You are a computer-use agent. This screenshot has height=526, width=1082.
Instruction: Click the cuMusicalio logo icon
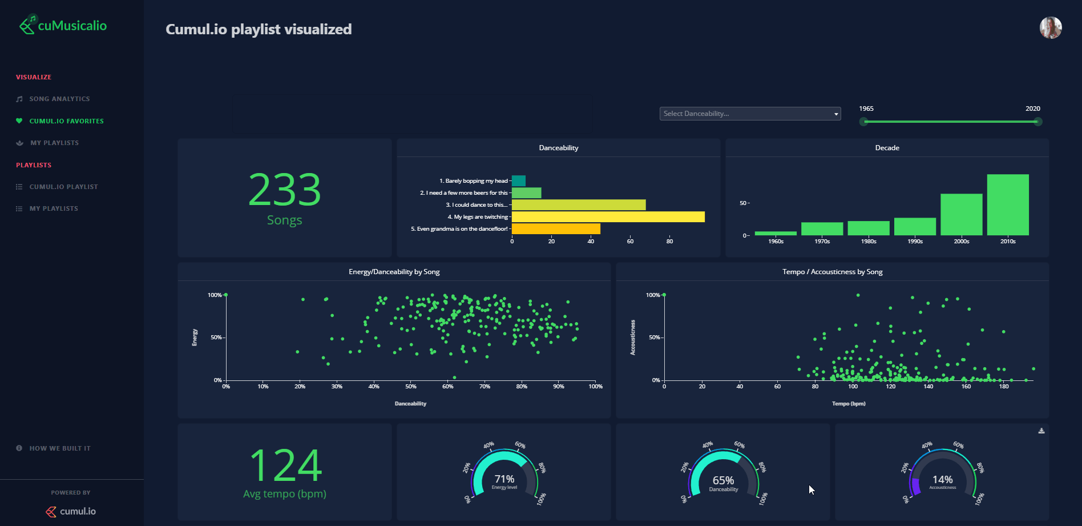(27, 25)
